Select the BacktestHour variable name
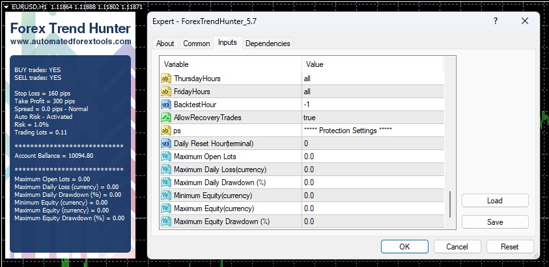Screen dimensions: 549x267 195,105
